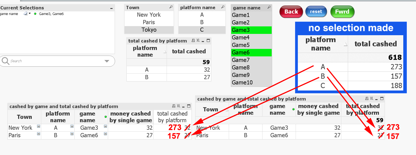Select Game7 in the game name list

[251, 60]
